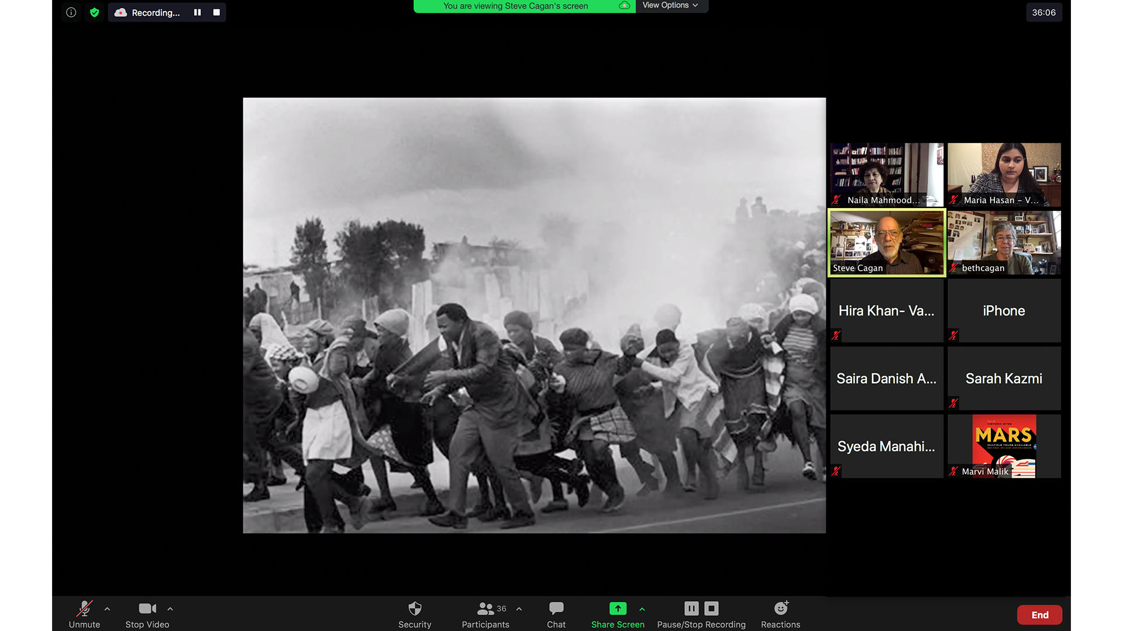Select the Sarah Kazmi participant tile

1004,378
